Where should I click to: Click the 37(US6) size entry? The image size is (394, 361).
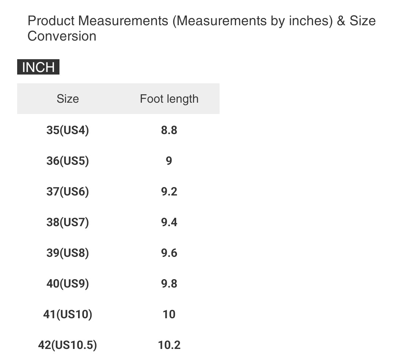point(67,191)
